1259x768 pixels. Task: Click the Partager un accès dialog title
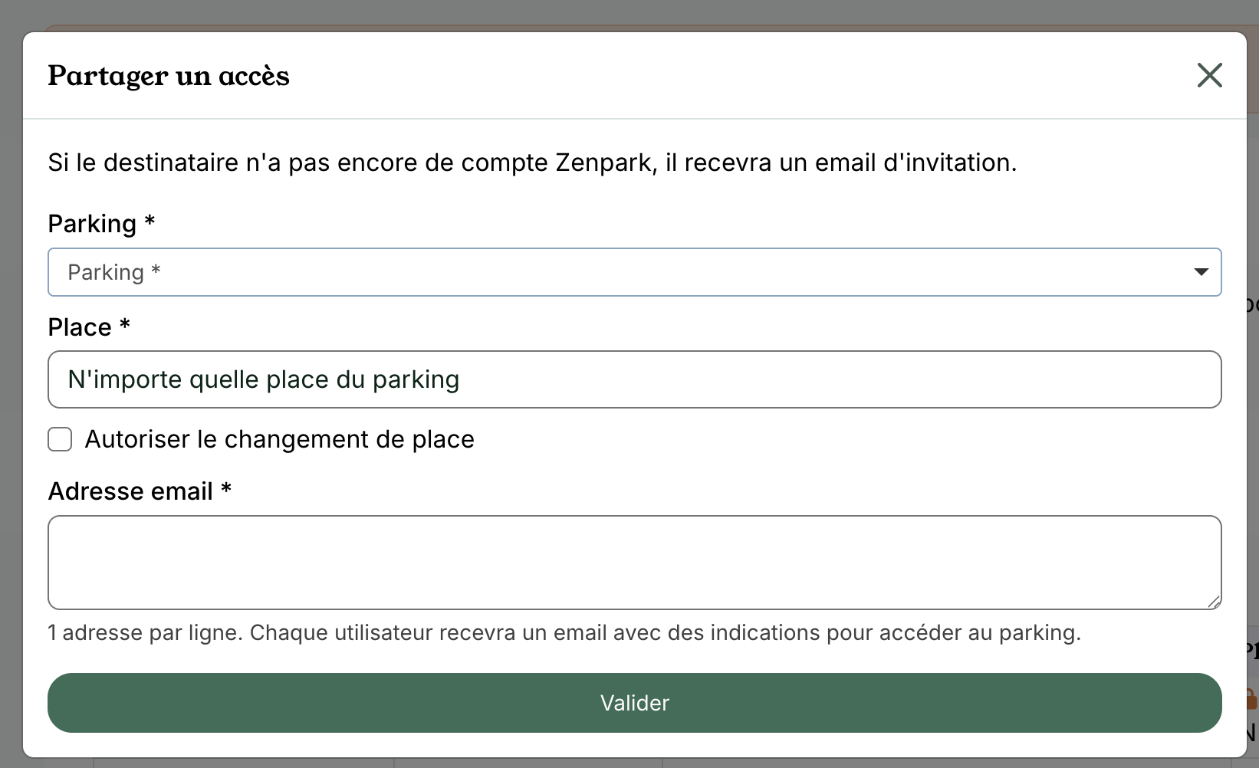pos(169,76)
